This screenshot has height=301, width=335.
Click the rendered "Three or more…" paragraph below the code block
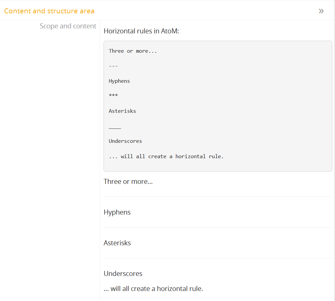pos(128,182)
